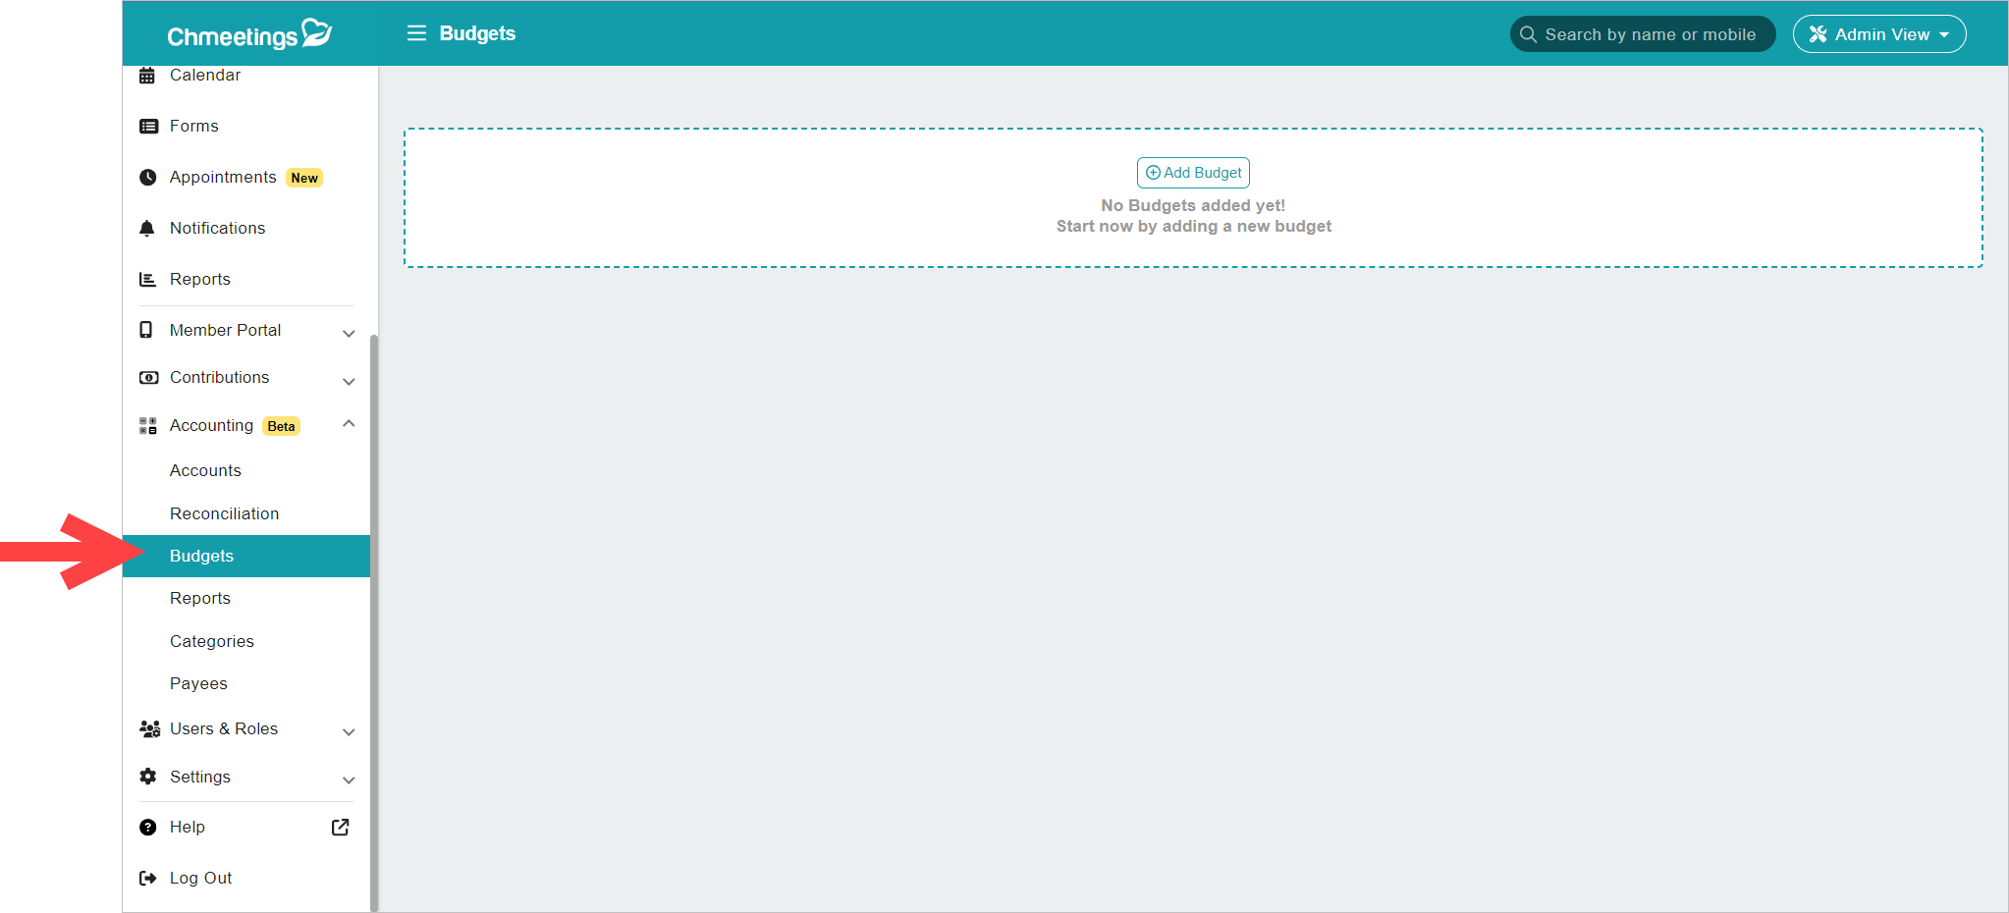This screenshot has width=2009, height=913.
Task: Open Calendar from the sidebar
Action: coord(204,75)
